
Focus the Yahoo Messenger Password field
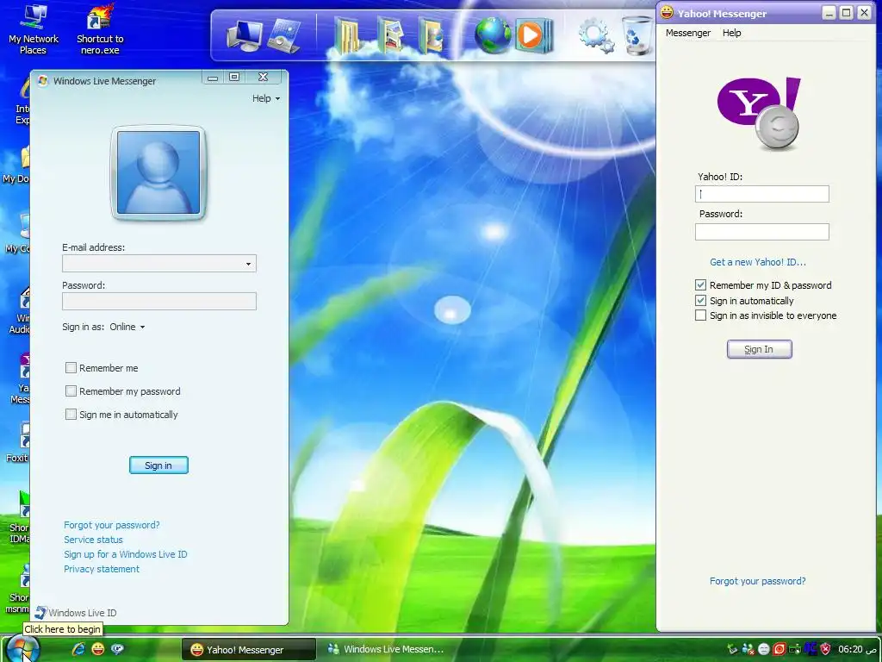coord(761,231)
